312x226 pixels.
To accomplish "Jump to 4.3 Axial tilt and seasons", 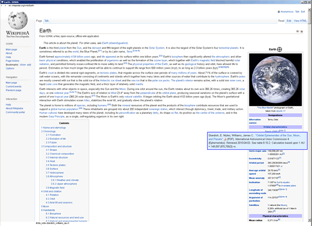I will point(59,202).
